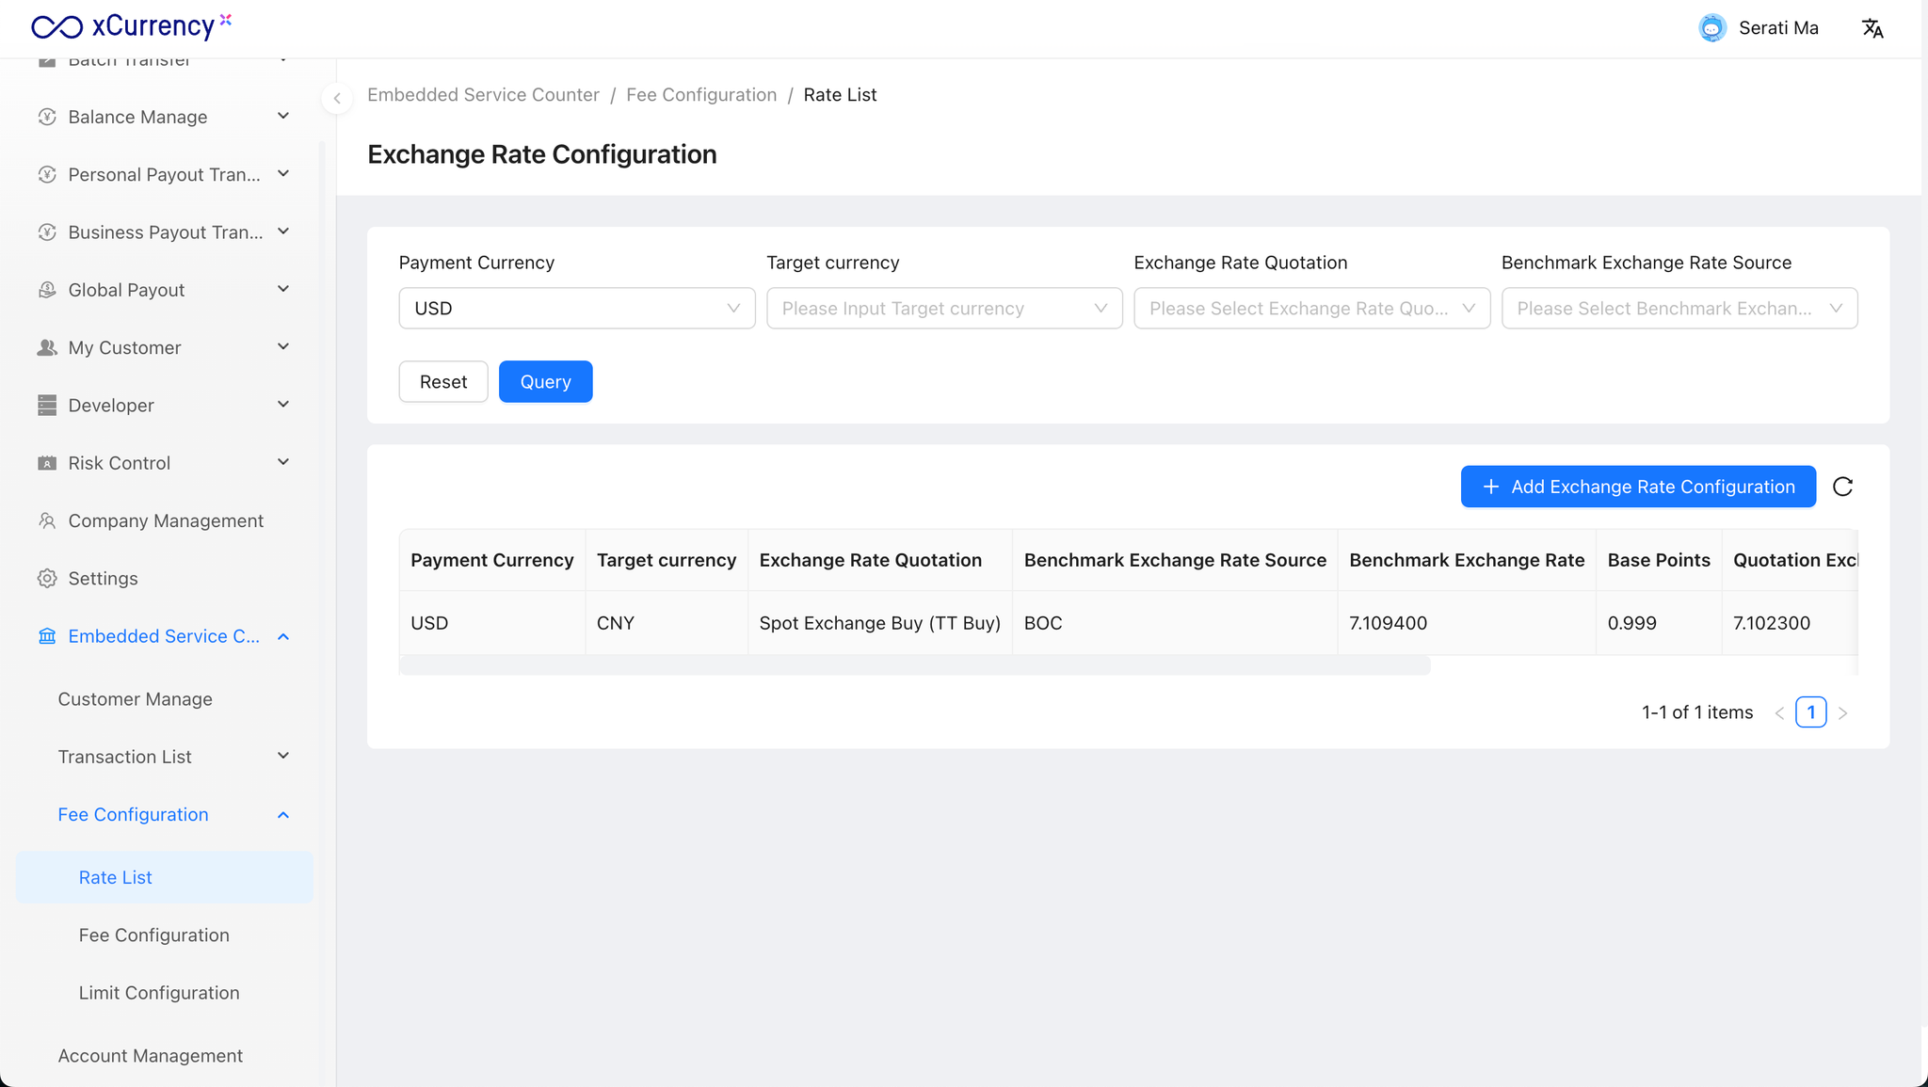Click the refresh table icon

1842,487
